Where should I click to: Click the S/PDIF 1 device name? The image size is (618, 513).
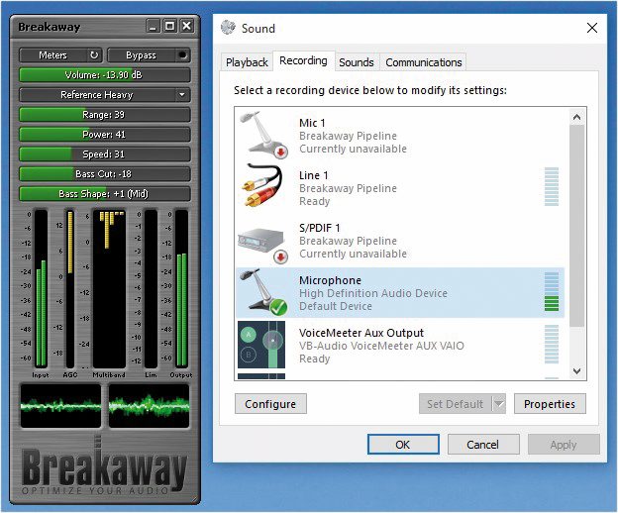pos(320,228)
